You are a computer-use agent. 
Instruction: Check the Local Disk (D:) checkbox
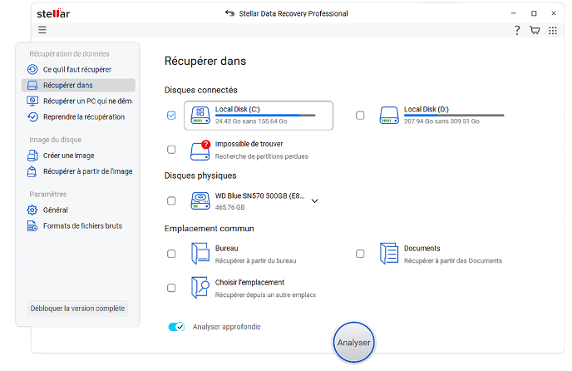pos(360,116)
